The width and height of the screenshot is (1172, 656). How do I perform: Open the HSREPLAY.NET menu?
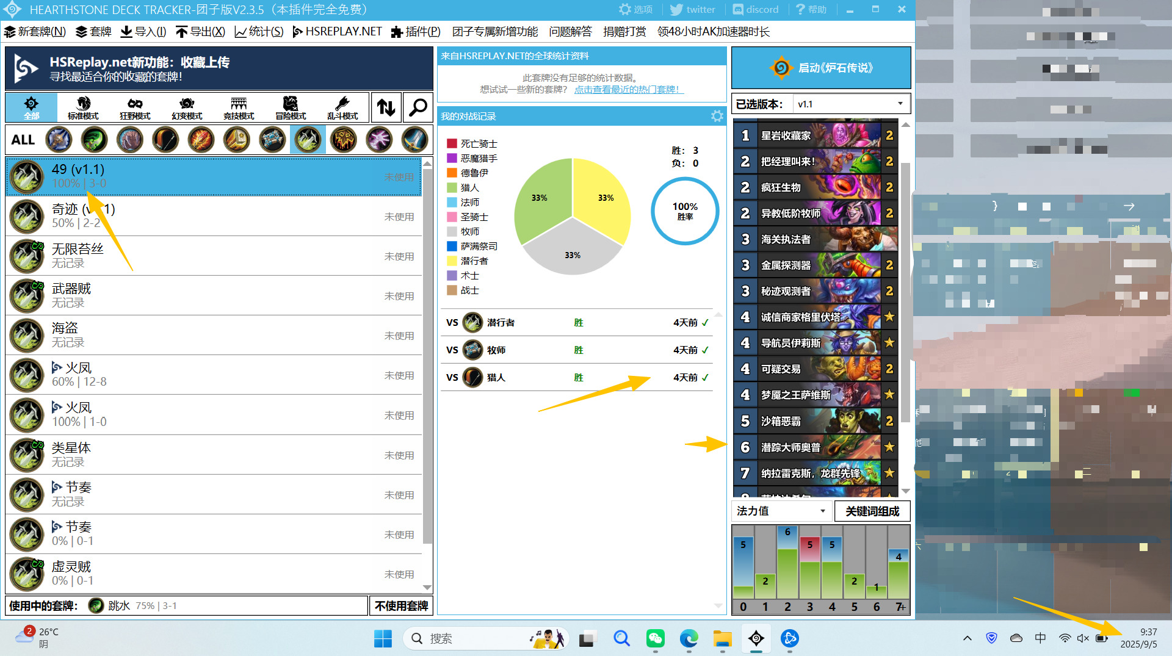click(337, 32)
